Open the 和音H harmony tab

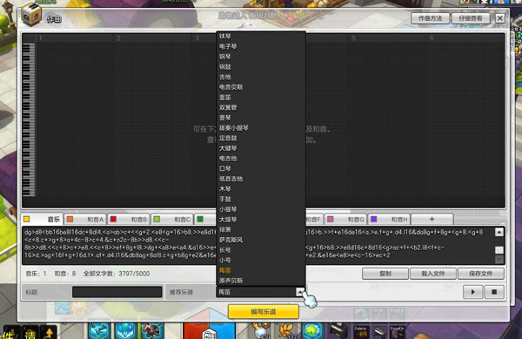(x=389, y=219)
